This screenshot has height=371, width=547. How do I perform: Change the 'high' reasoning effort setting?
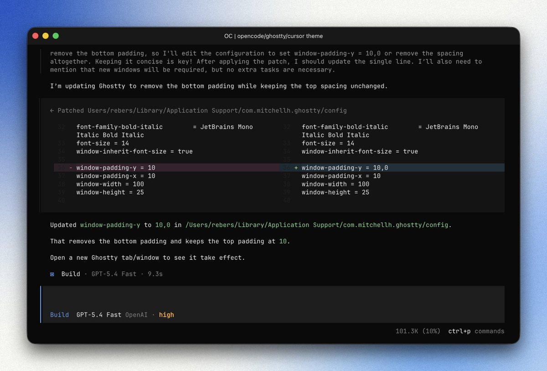tap(166, 315)
